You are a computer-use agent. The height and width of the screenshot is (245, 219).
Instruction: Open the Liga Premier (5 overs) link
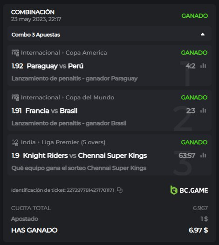point(73,142)
